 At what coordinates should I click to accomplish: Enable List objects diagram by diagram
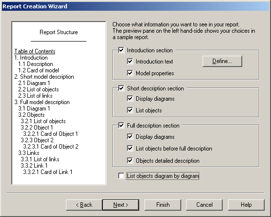121,176
